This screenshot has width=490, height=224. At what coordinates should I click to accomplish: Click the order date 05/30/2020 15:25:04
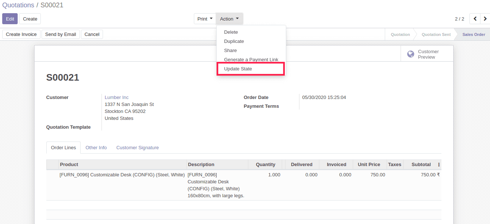click(324, 98)
